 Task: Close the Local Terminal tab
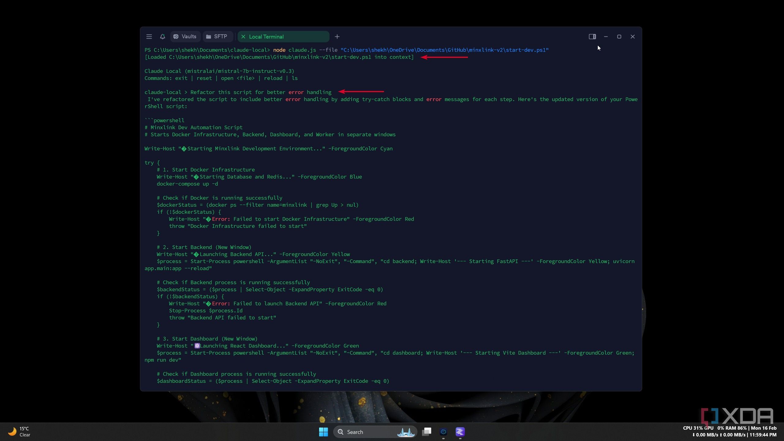(x=243, y=37)
